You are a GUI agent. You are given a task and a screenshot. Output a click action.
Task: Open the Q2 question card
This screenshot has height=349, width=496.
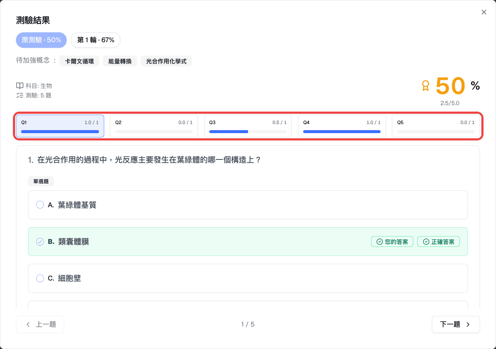154,126
